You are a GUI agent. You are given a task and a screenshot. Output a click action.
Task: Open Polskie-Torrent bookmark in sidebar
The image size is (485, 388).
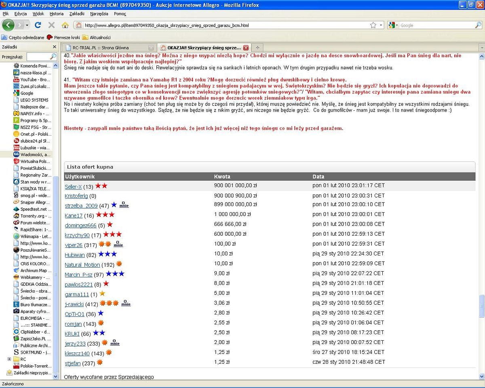[x=32, y=366]
